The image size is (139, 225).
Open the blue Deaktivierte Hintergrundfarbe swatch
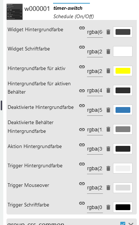(x=123, y=110)
